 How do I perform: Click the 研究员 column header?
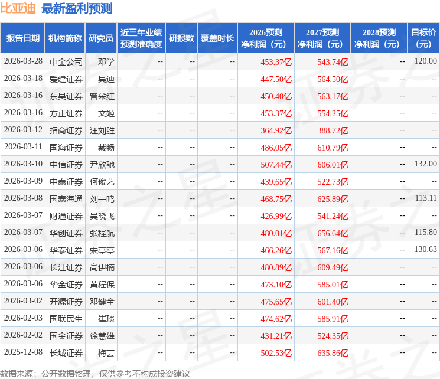pyautogui.click(x=101, y=38)
